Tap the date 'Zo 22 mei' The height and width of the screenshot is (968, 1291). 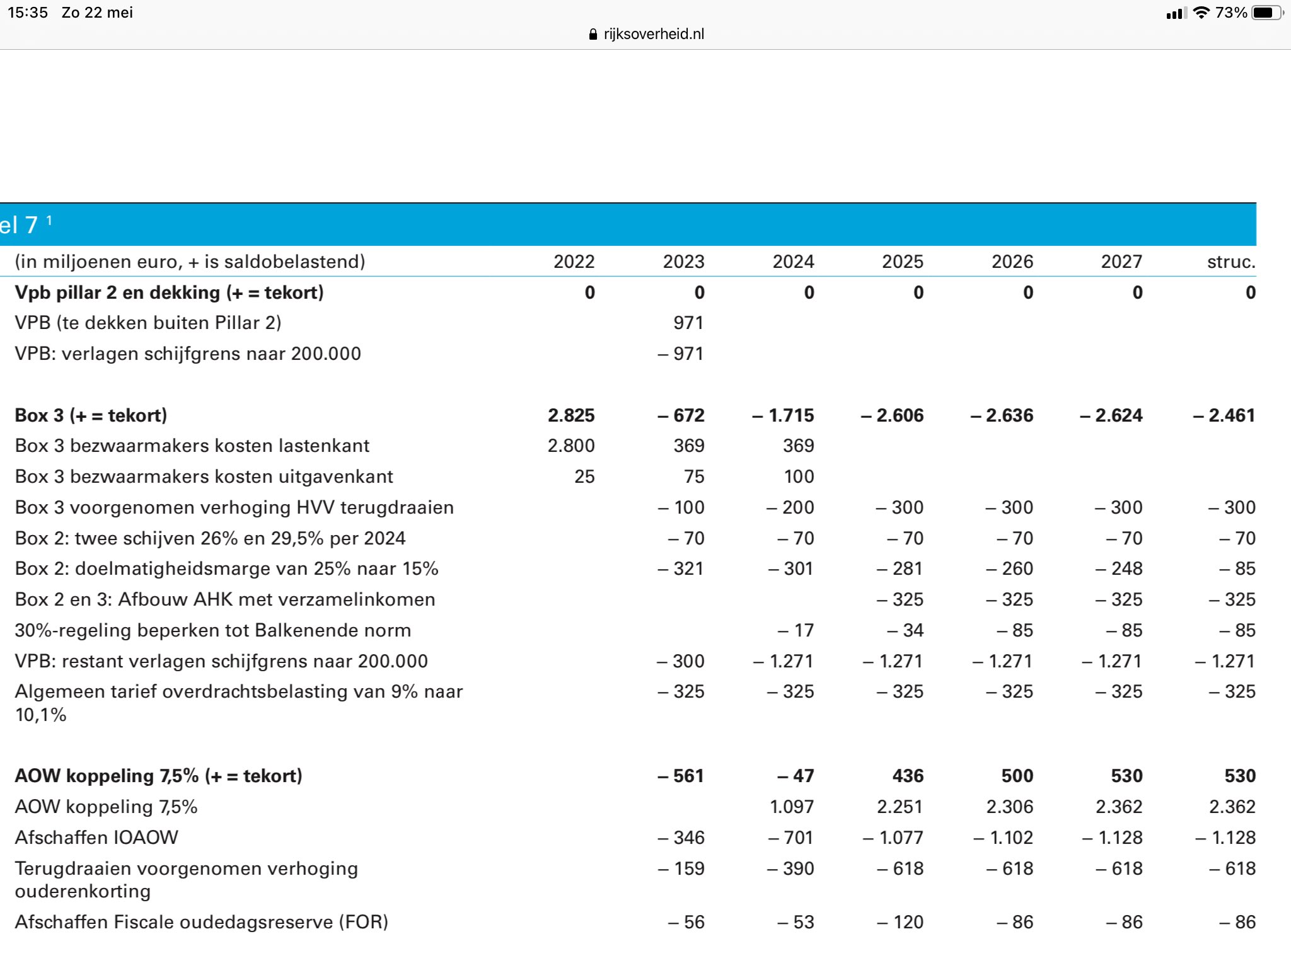tap(97, 13)
